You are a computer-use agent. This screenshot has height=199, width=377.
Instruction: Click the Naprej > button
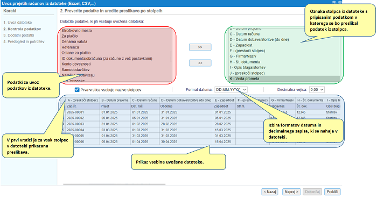[x=291, y=192]
